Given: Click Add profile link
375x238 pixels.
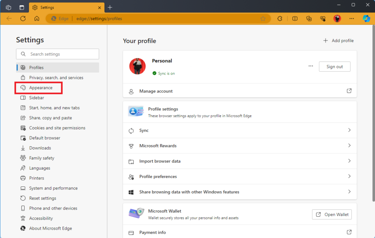Looking at the screenshot, I should click(x=338, y=41).
